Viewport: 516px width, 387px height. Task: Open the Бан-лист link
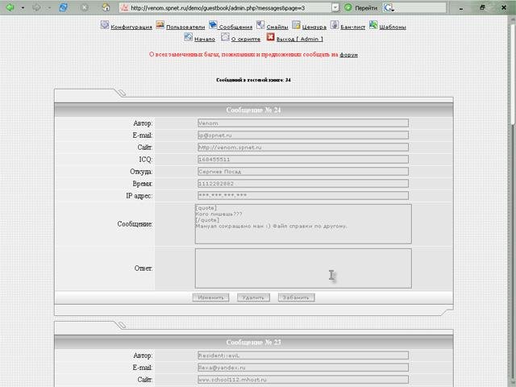353,27
